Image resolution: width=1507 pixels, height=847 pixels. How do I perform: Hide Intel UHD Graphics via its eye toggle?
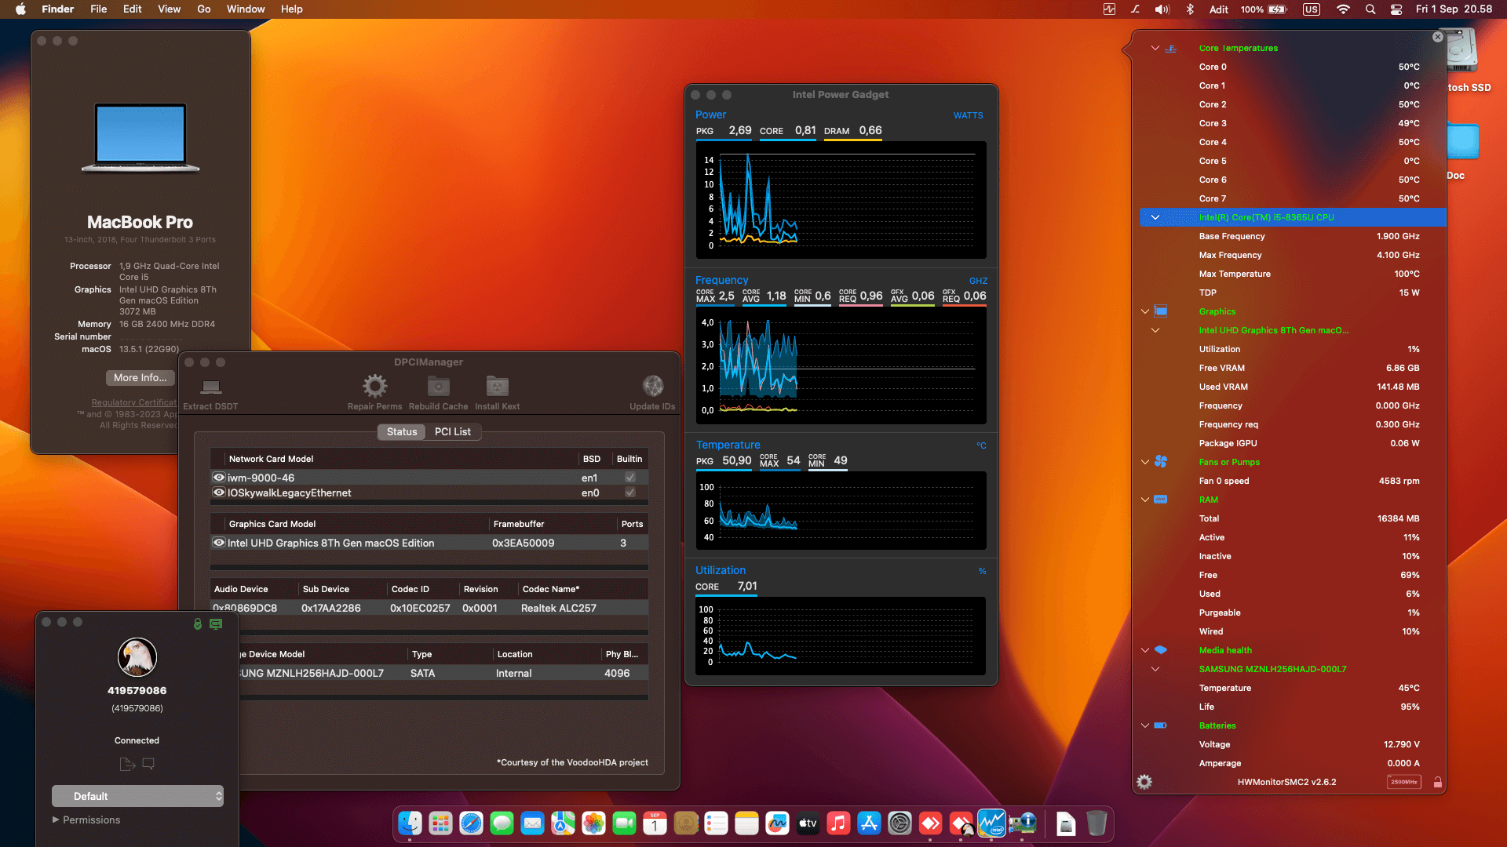tap(220, 542)
